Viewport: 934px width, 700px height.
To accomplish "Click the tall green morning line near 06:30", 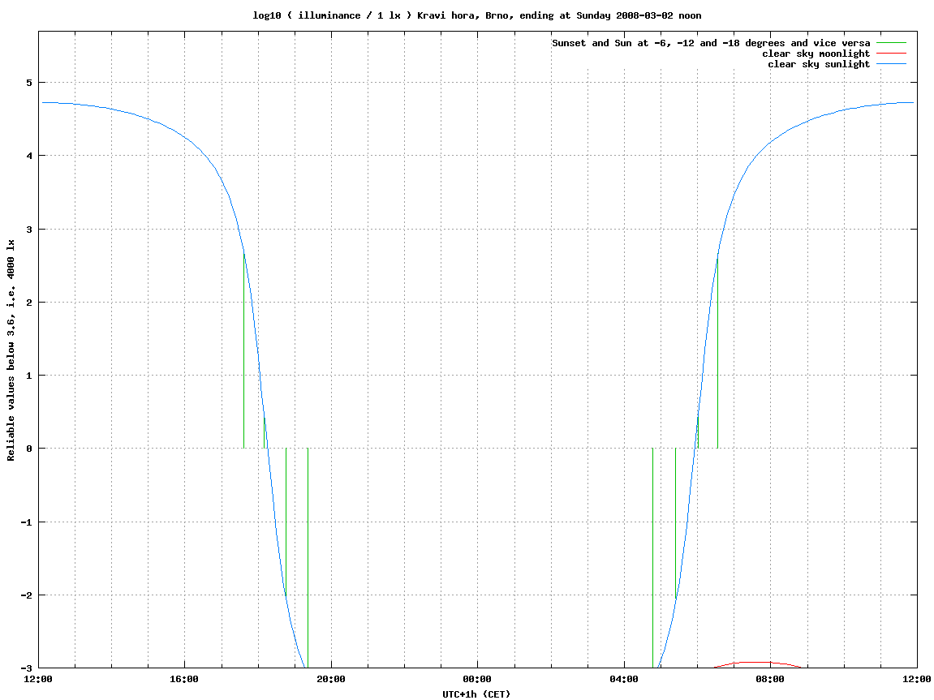I will point(718,351).
